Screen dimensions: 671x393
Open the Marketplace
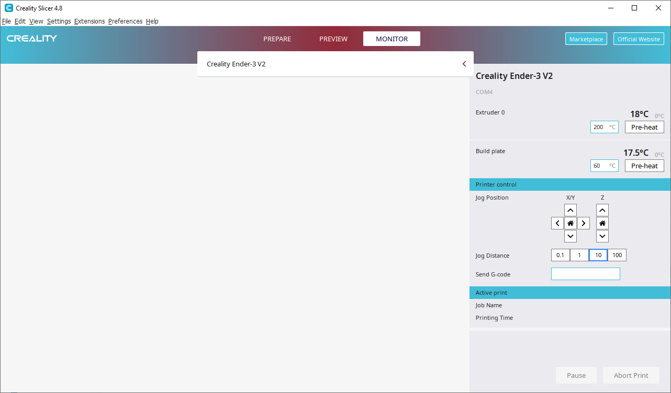[x=586, y=39]
